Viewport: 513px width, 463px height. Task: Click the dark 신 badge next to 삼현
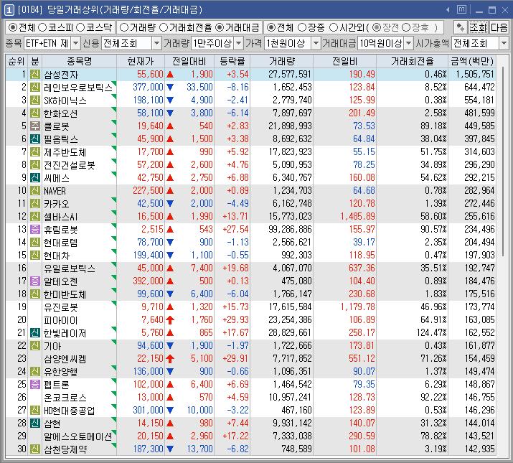point(35,423)
